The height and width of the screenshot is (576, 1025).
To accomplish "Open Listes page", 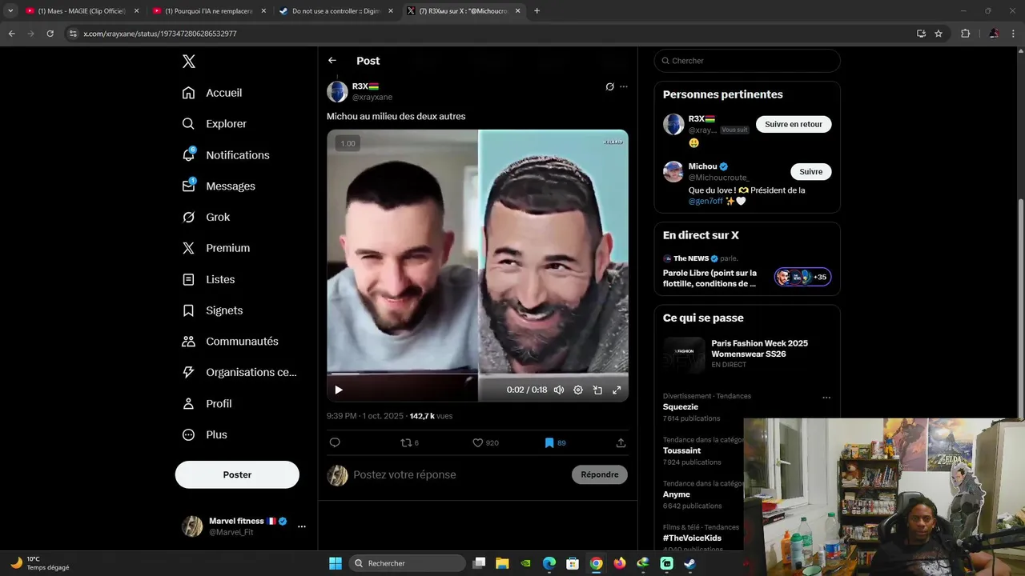I will (208, 279).
